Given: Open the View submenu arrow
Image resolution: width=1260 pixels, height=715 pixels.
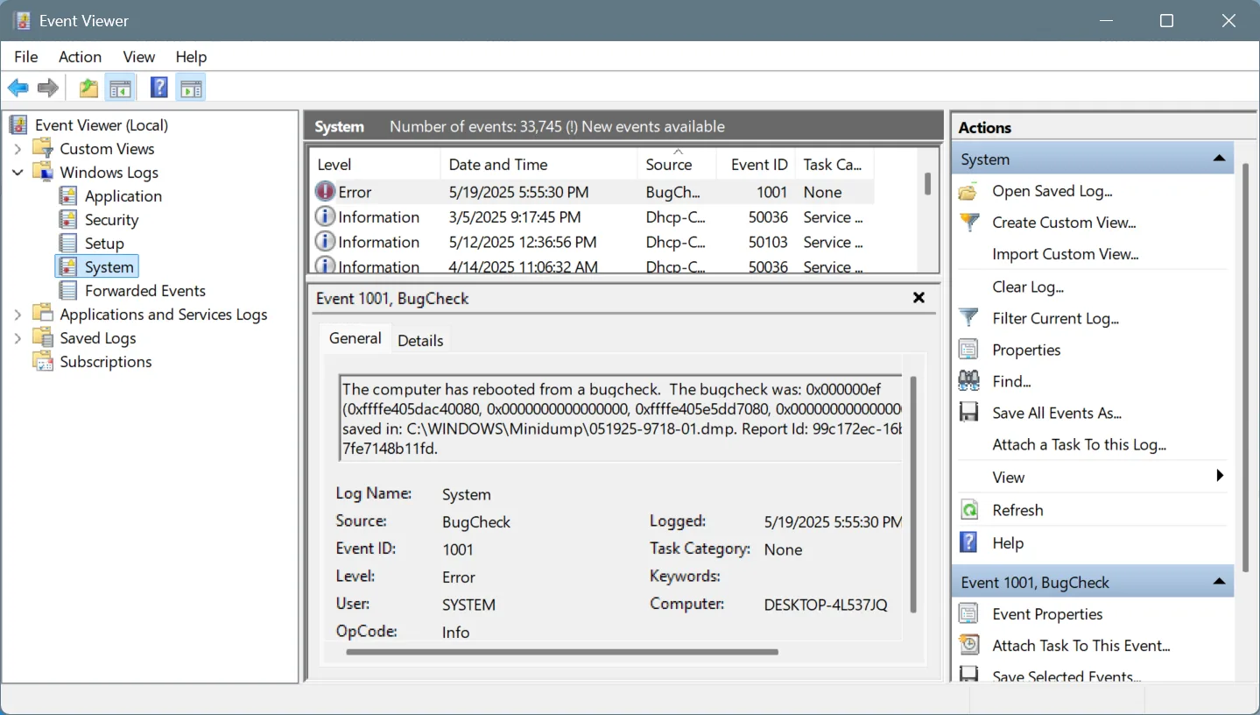Looking at the screenshot, I should [x=1220, y=476].
